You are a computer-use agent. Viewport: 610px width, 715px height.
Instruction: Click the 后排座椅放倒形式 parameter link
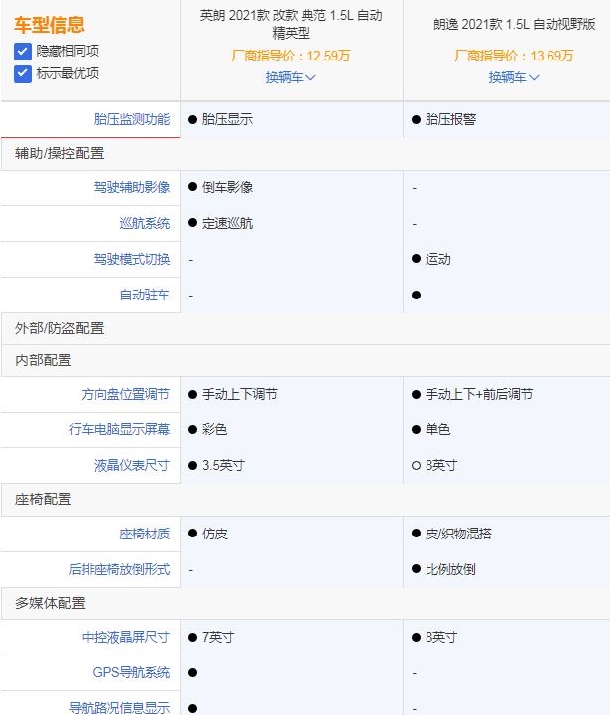tap(120, 569)
